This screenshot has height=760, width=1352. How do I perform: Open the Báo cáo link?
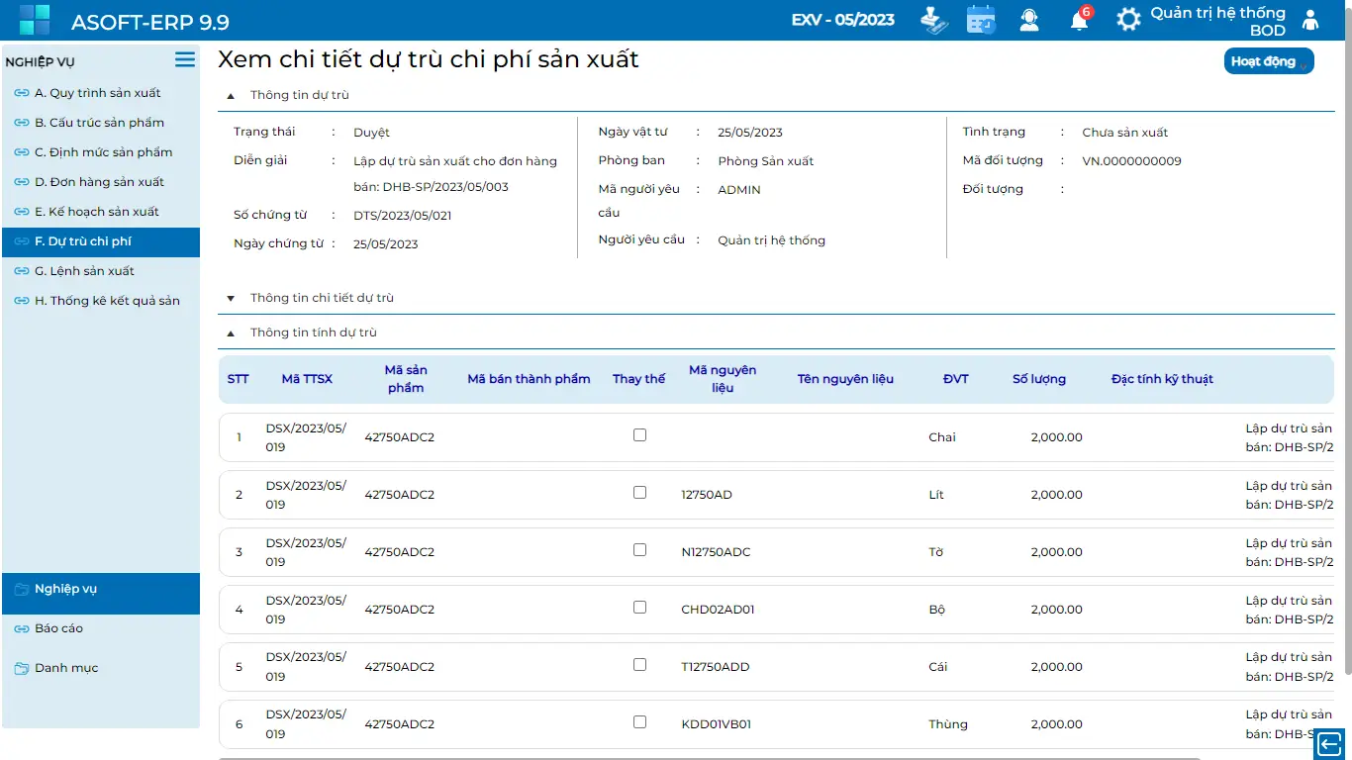[x=58, y=628]
